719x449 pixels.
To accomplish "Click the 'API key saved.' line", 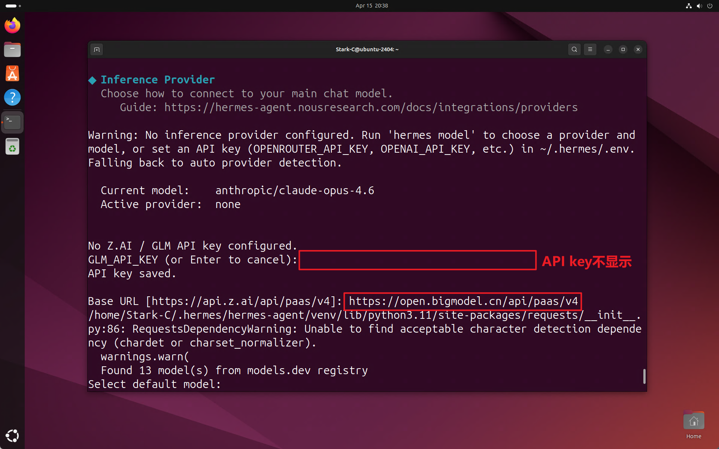I will click(132, 274).
